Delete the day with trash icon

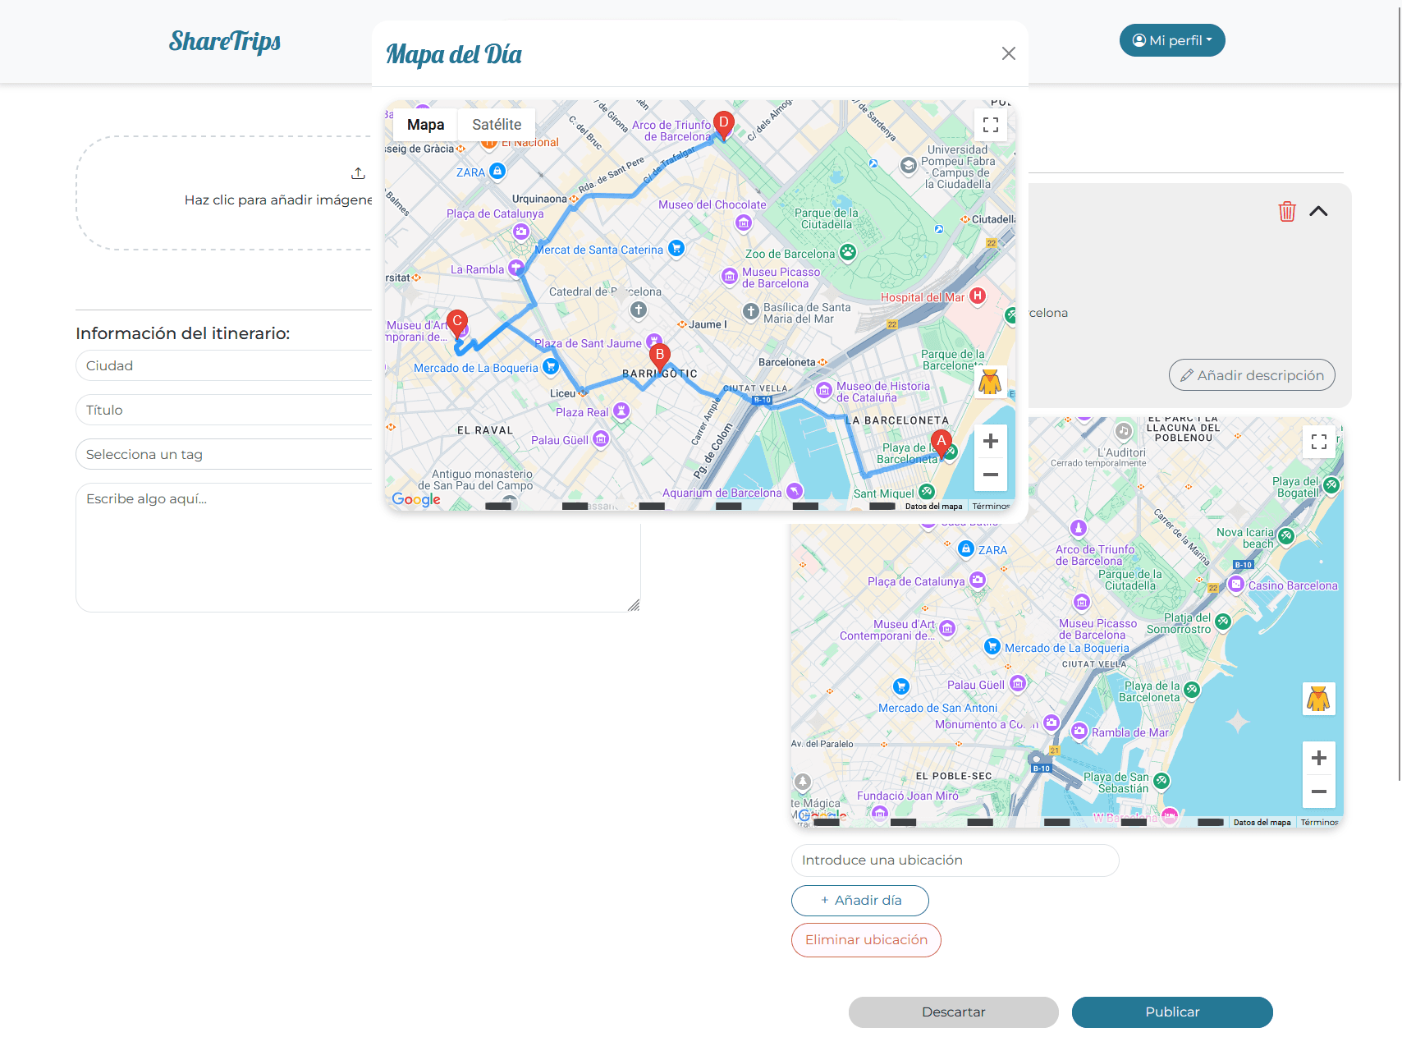[x=1287, y=211]
